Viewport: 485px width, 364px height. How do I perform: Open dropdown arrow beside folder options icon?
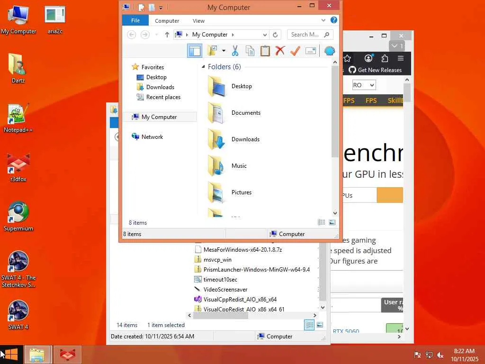coord(224,51)
